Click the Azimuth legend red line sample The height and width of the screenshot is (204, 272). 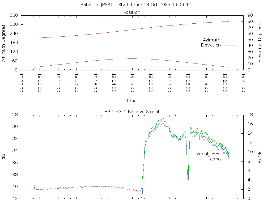pos(231,40)
